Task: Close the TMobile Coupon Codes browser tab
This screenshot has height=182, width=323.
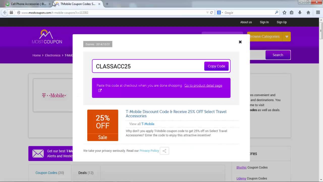Action: point(99,4)
